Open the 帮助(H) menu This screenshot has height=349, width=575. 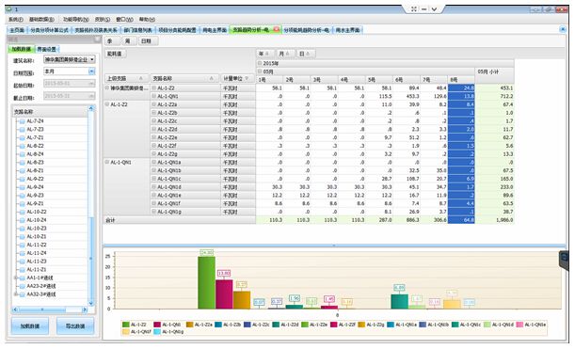coord(147,20)
